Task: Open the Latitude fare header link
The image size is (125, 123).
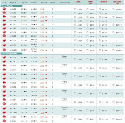Action: (x=103, y=2)
